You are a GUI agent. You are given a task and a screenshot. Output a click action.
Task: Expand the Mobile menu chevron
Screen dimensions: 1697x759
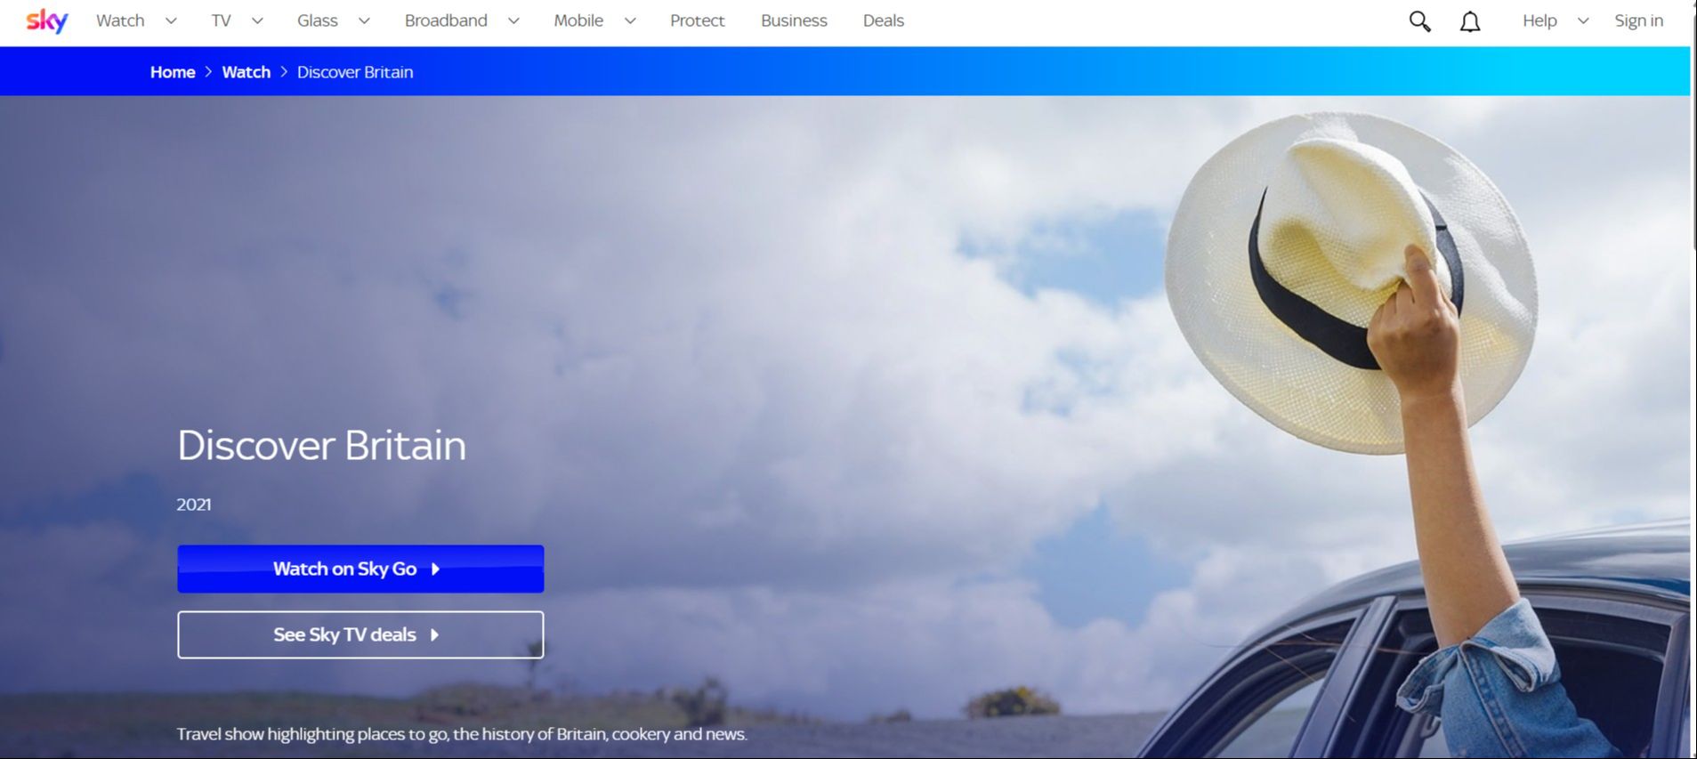click(630, 21)
